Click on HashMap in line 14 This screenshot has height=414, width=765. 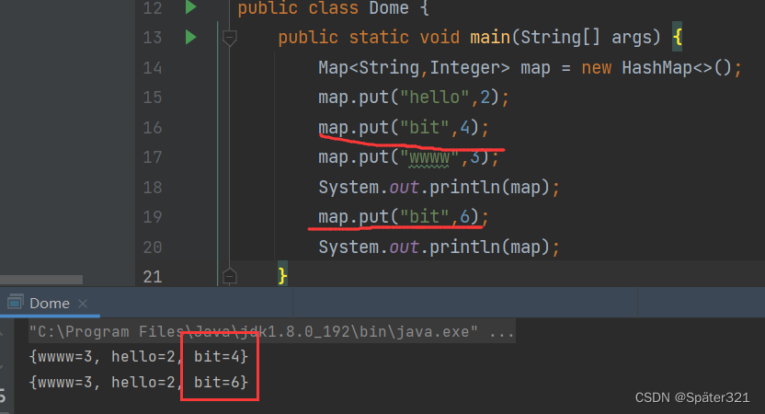point(659,68)
